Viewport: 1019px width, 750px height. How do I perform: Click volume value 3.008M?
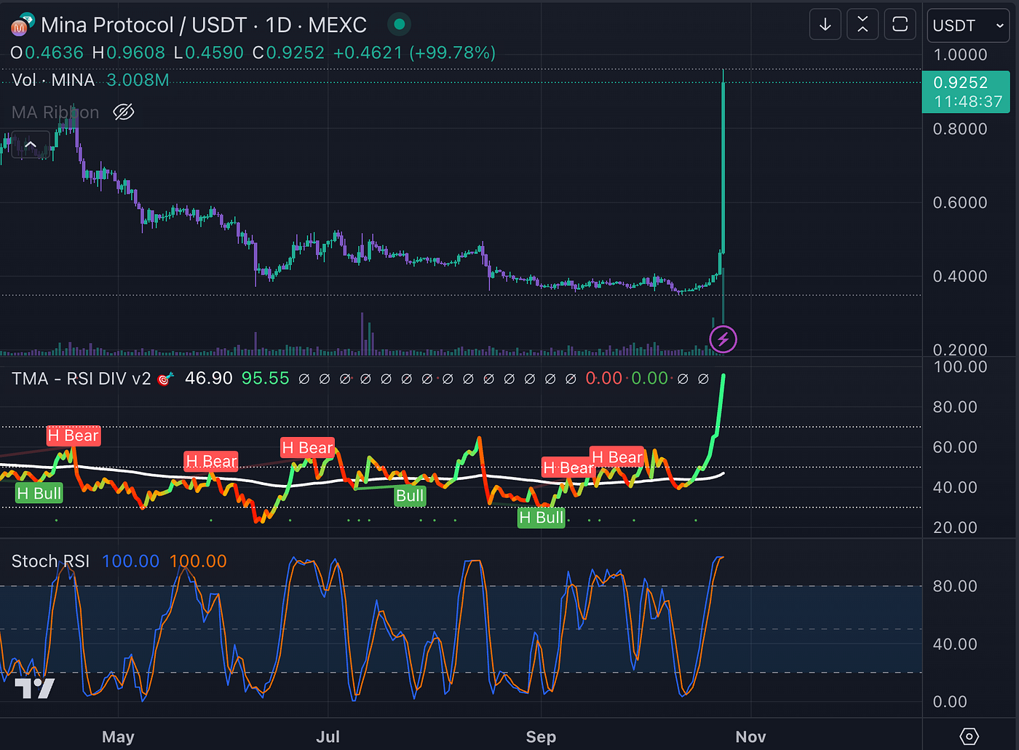pyautogui.click(x=138, y=80)
